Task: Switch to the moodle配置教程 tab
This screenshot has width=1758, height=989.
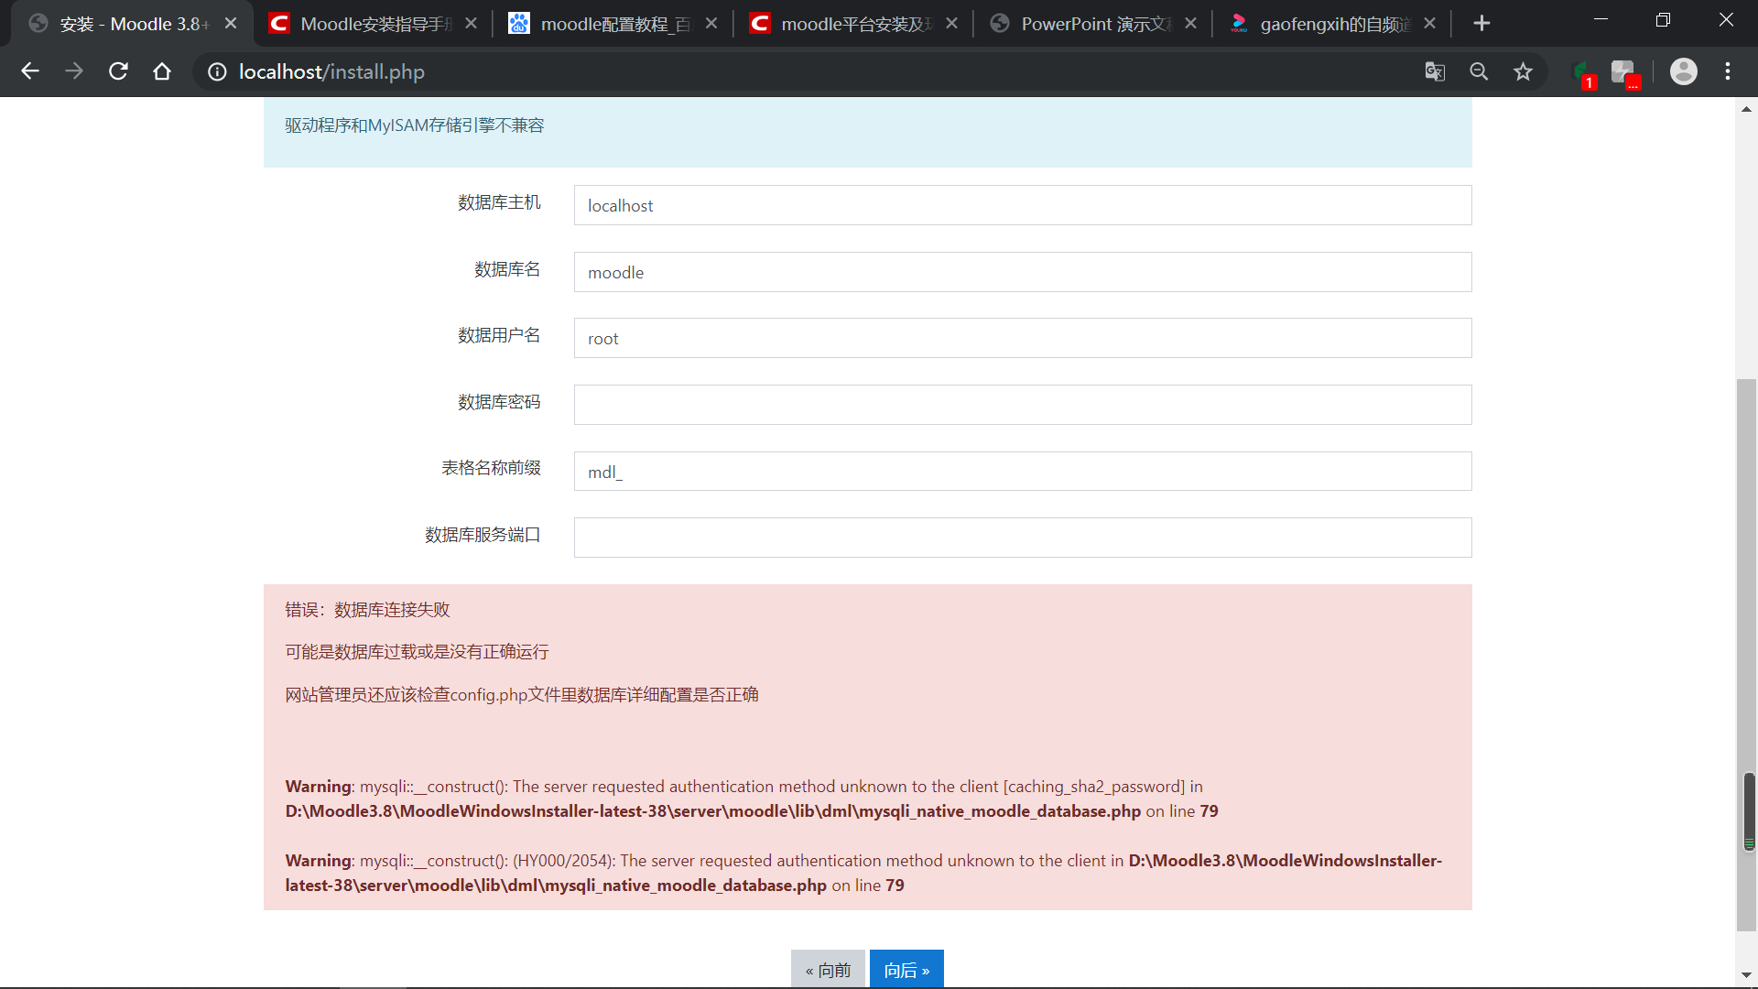Action: (613, 24)
